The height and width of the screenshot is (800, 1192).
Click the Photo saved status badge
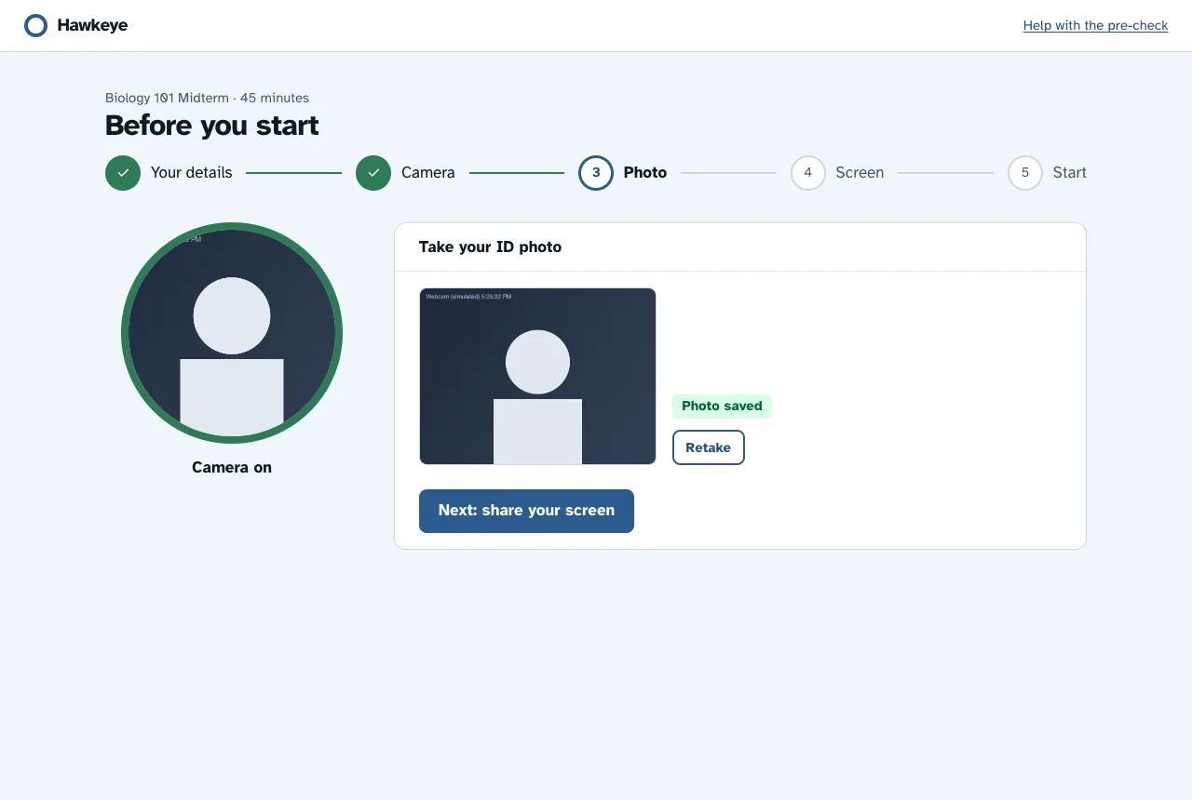click(722, 407)
